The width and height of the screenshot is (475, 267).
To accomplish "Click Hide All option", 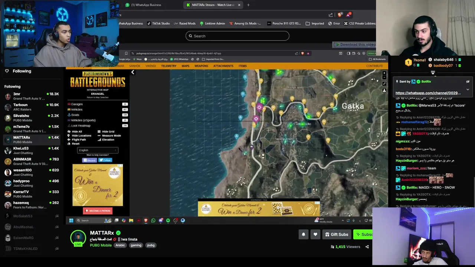I will tap(75, 132).
